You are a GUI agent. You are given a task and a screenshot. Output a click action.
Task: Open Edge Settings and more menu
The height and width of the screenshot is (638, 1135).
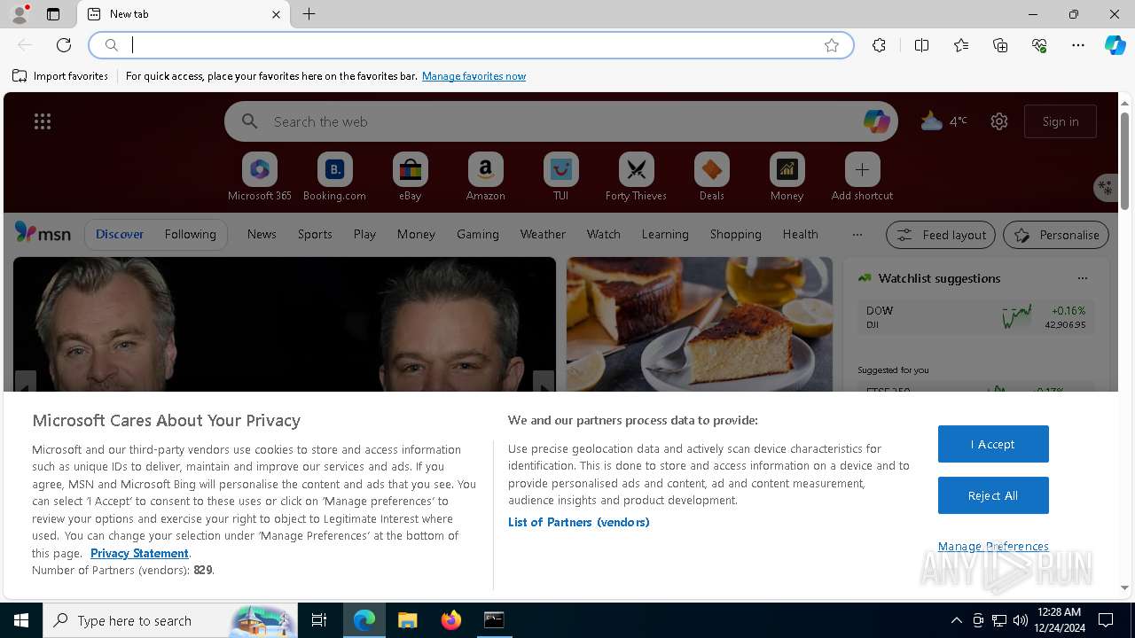(x=1078, y=45)
